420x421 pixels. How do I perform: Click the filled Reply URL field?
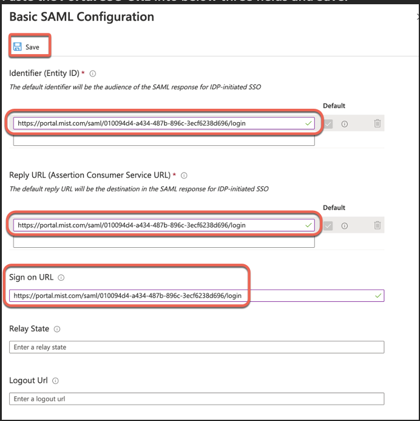(x=158, y=225)
